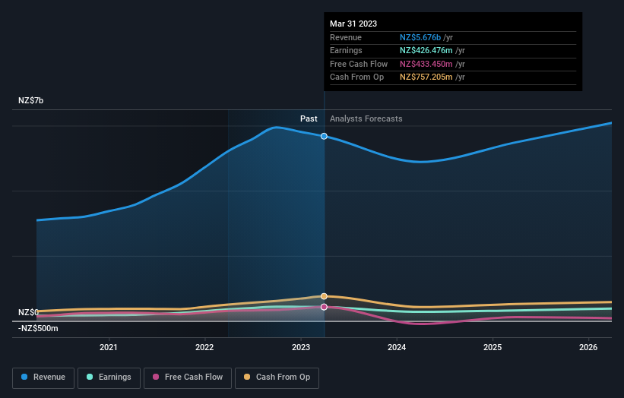The height and width of the screenshot is (398, 624).
Task: Click the 2021 x-axis label
Action: pyautogui.click(x=108, y=347)
